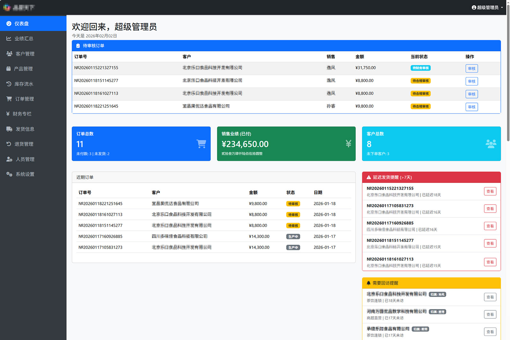Click the chart icon beside 业绩汇总
Viewport: 510px width, 340px height.
click(9, 39)
